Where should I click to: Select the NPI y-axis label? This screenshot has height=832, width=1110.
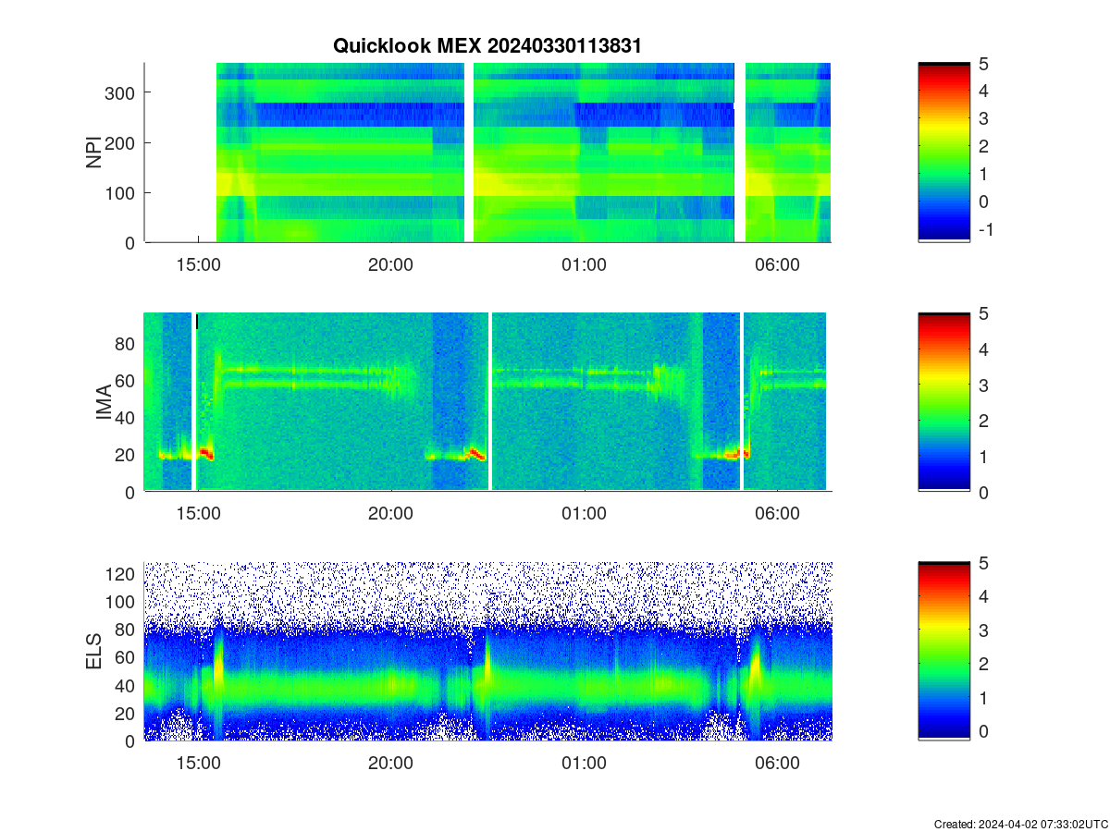click(x=93, y=153)
